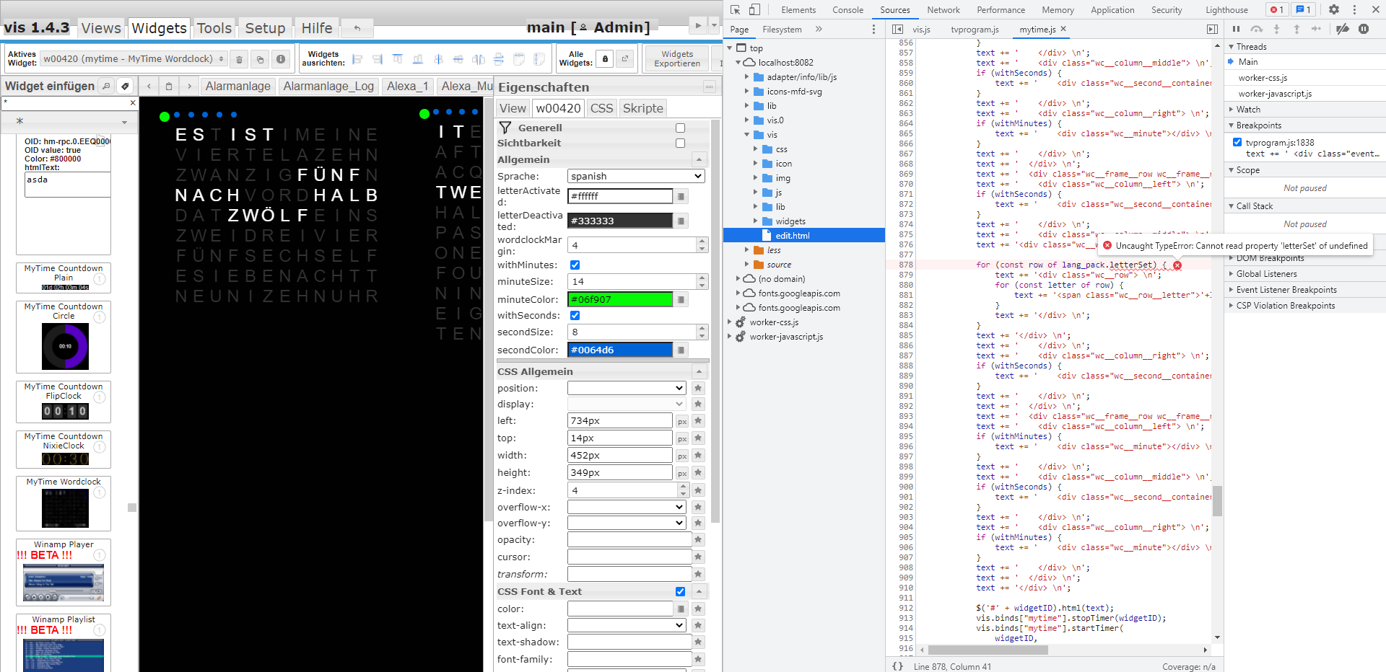Hide the file navigator pane icon
This screenshot has height=672, width=1386.
897,29
